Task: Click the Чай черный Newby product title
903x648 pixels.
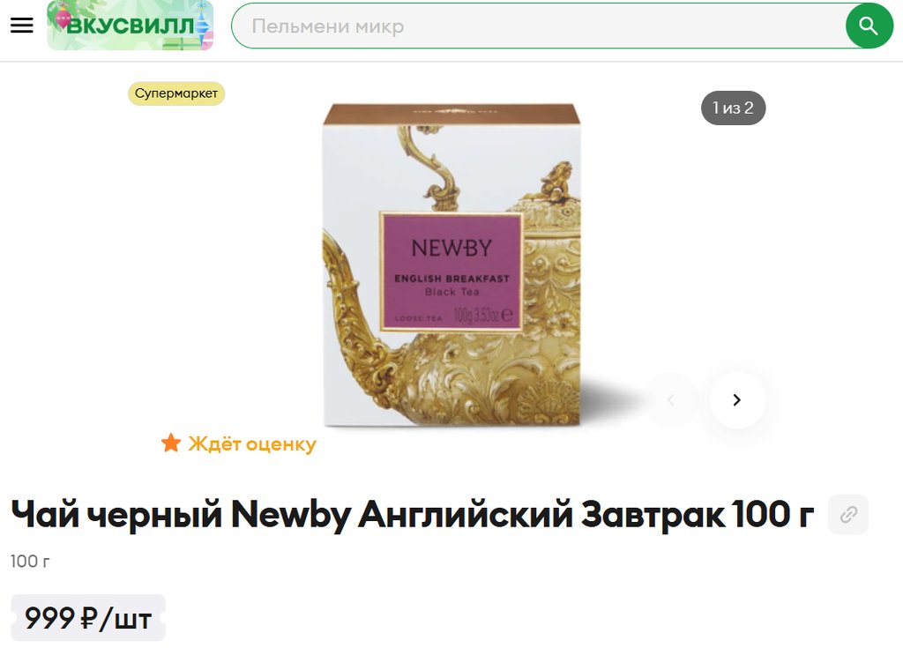Action: pyautogui.click(x=413, y=514)
